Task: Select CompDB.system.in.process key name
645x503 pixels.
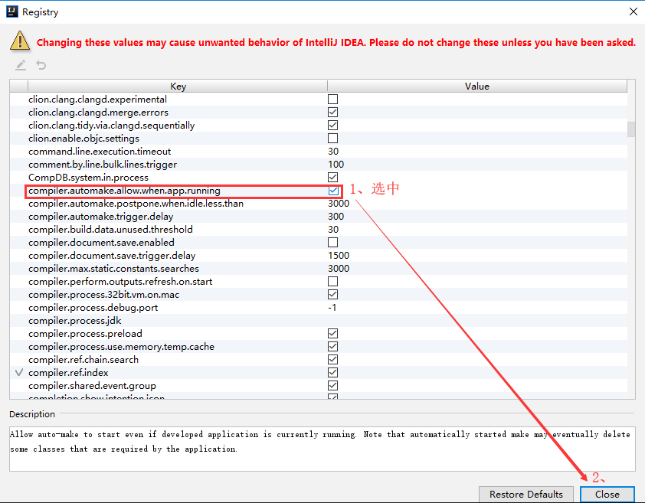Action: pos(88,178)
